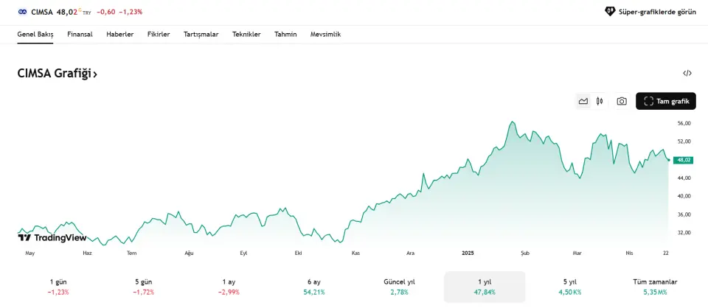
Task: Open the Tartışmalar tab
Action: coord(201,35)
